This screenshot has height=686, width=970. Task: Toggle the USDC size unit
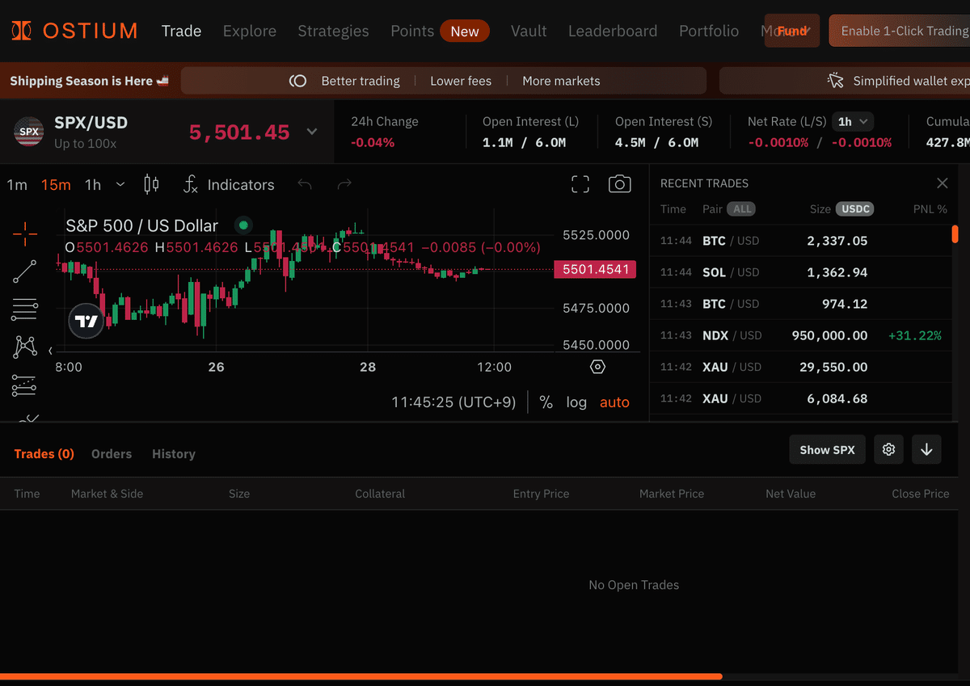point(854,208)
